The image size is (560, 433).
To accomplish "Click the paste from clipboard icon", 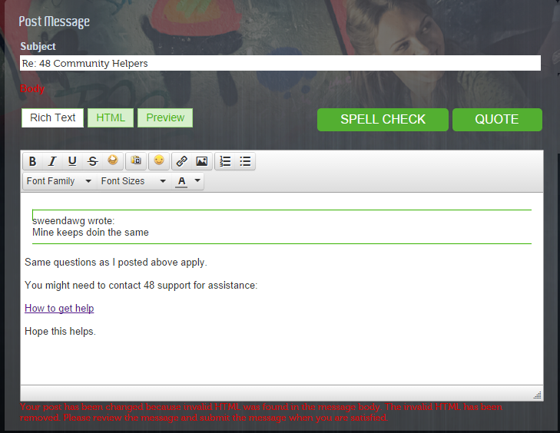I will 136,161.
